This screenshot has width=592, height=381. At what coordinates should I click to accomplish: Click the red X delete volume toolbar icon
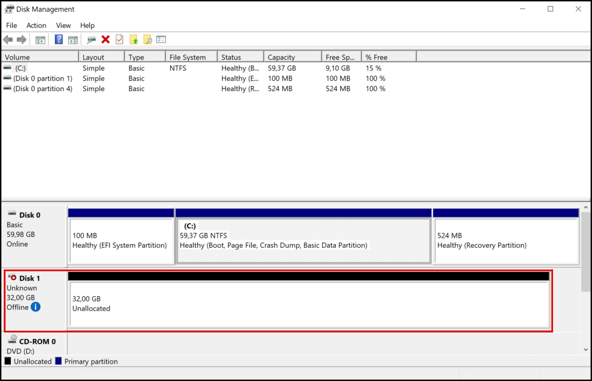106,39
